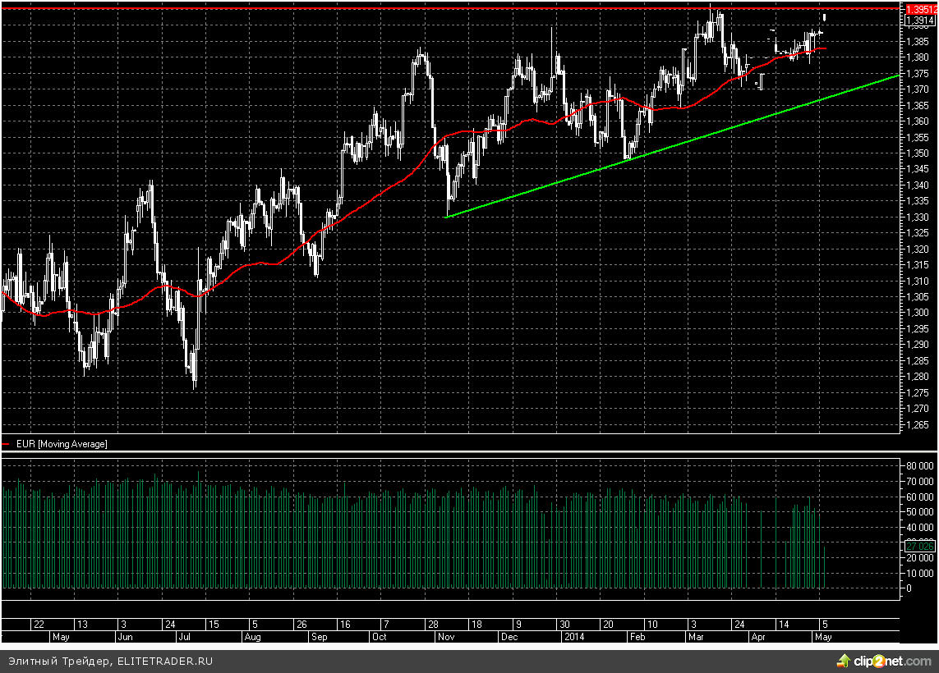Select the Nov month label on timeline
This screenshot has width=939, height=673.
point(444,637)
